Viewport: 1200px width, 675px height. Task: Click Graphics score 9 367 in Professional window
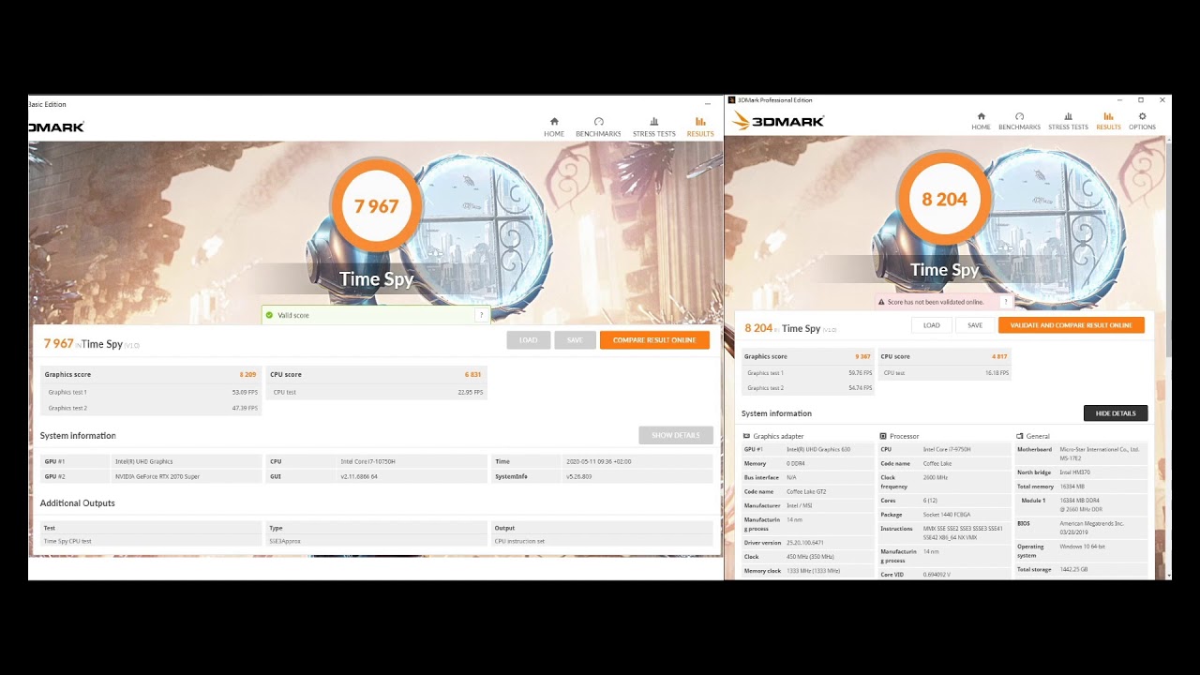pyautogui.click(x=807, y=356)
